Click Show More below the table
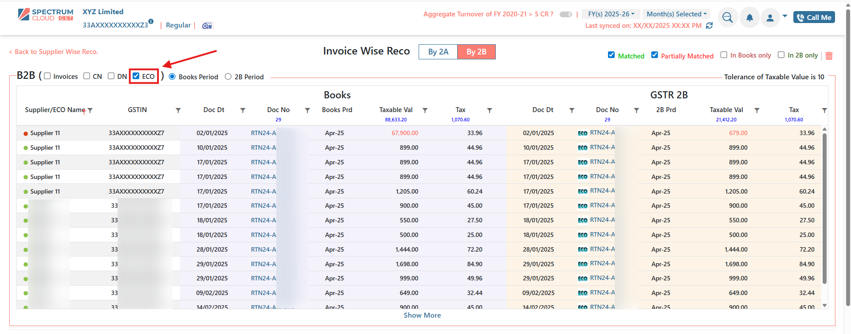This screenshot has width=851, height=334. click(422, 315)
